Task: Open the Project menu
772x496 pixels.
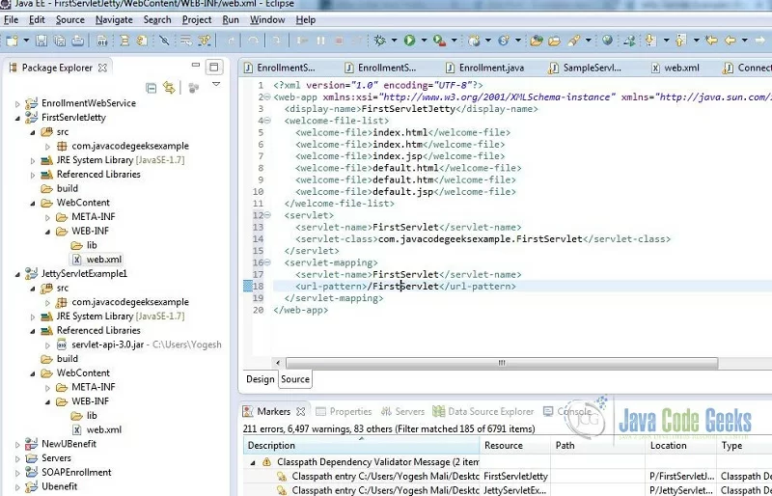Action: [197, 19]
